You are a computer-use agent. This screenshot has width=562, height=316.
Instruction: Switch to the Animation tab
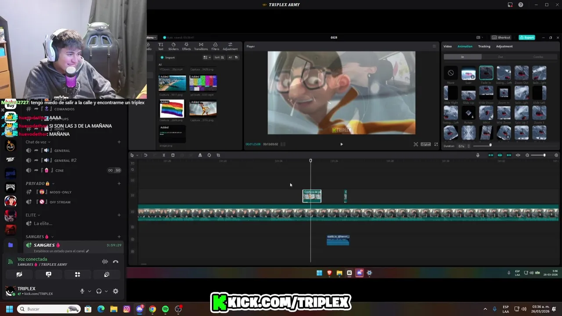coord(465,46)
